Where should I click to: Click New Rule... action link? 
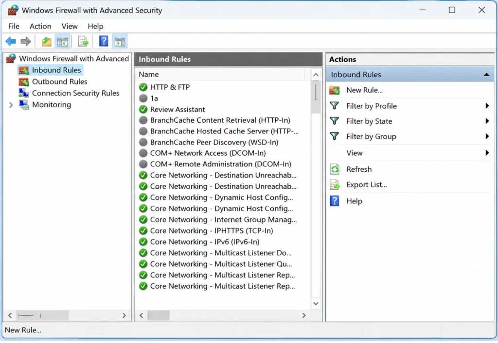[364, 90]
